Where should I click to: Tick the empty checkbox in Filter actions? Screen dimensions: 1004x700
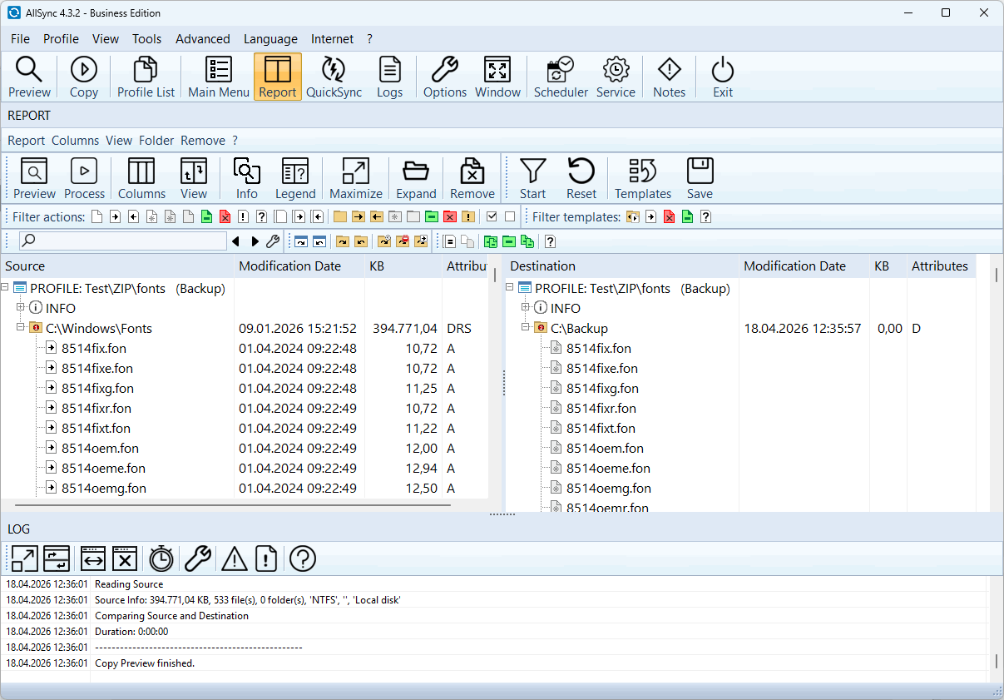(510, 217)
